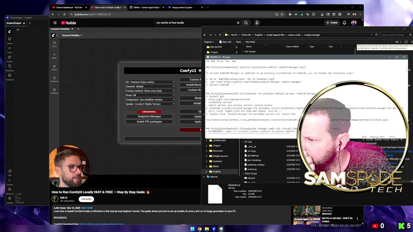The image size is (413, 232).
Task: Click Install PIP packages button
Action: (x=149, y=121)
